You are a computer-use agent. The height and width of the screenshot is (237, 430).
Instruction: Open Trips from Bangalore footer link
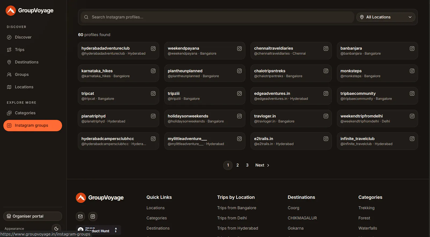coord(237,208)
